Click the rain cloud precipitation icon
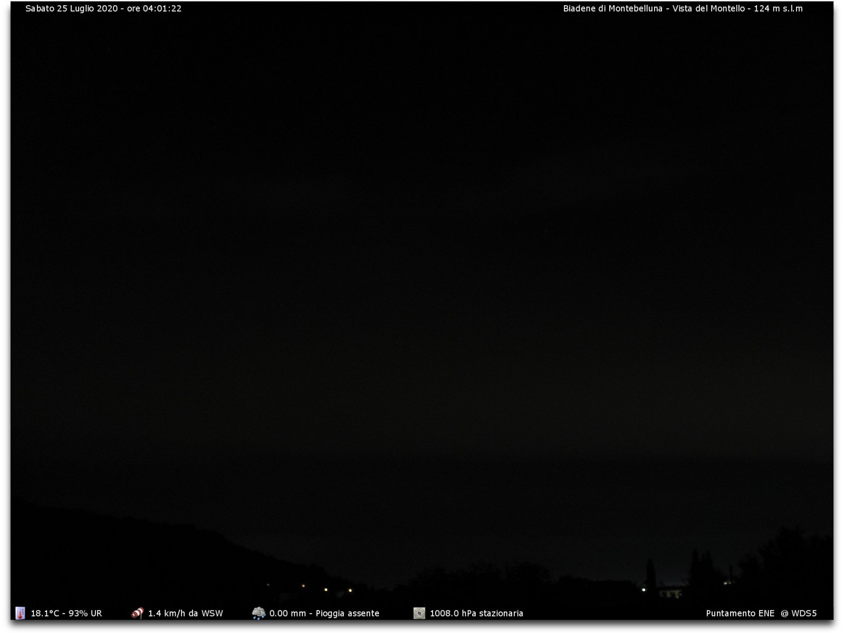The width and height of the screenshot is (844, 633). pyautogui.click(x=258, y=613)
